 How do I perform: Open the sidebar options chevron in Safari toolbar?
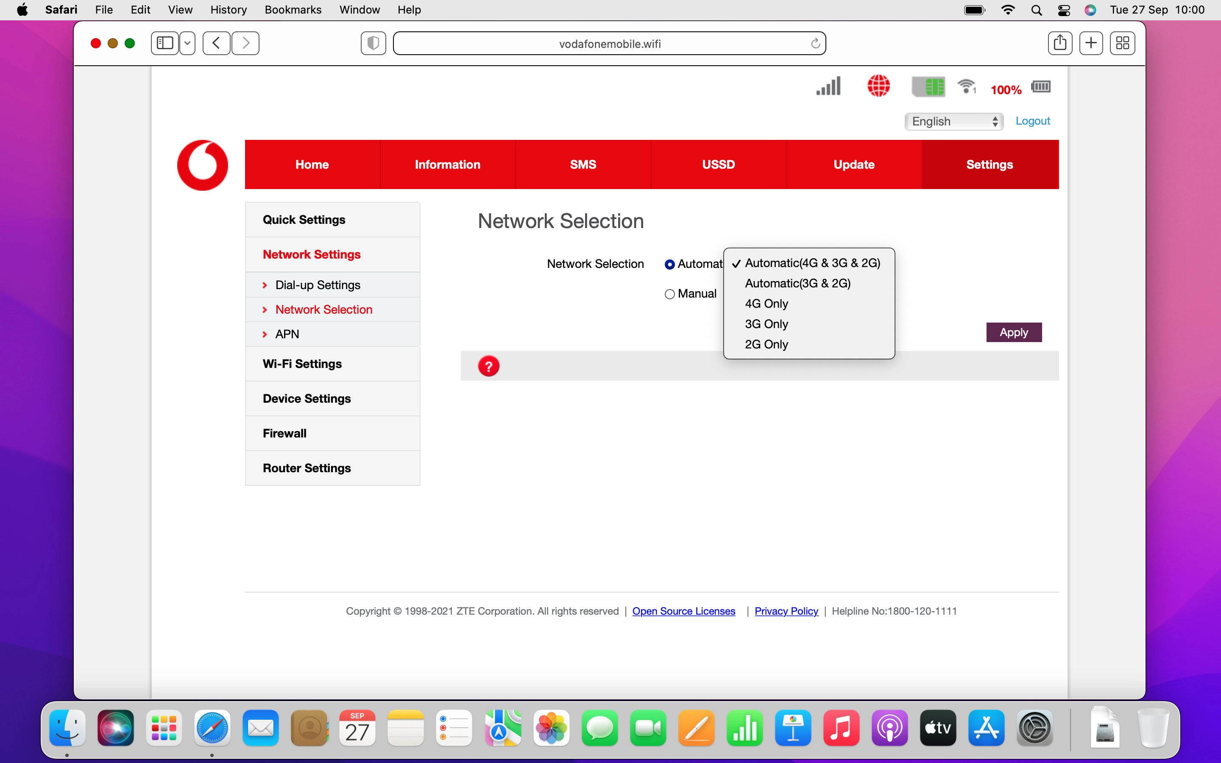coord(187,43)
